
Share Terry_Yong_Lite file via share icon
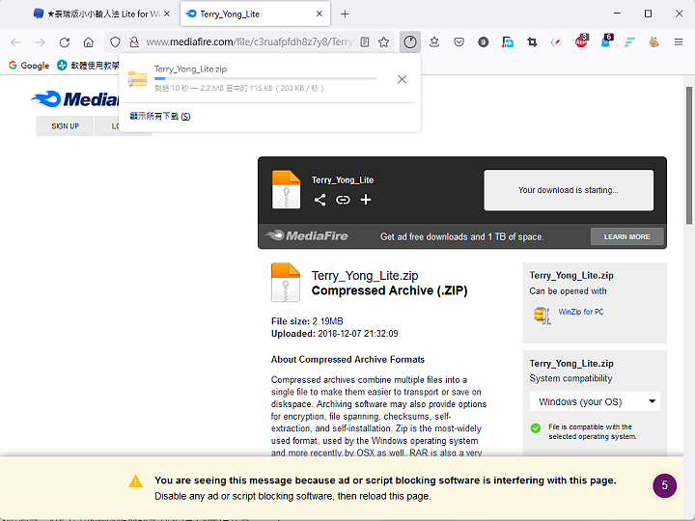pyautogui.click(x=320, y=200)
